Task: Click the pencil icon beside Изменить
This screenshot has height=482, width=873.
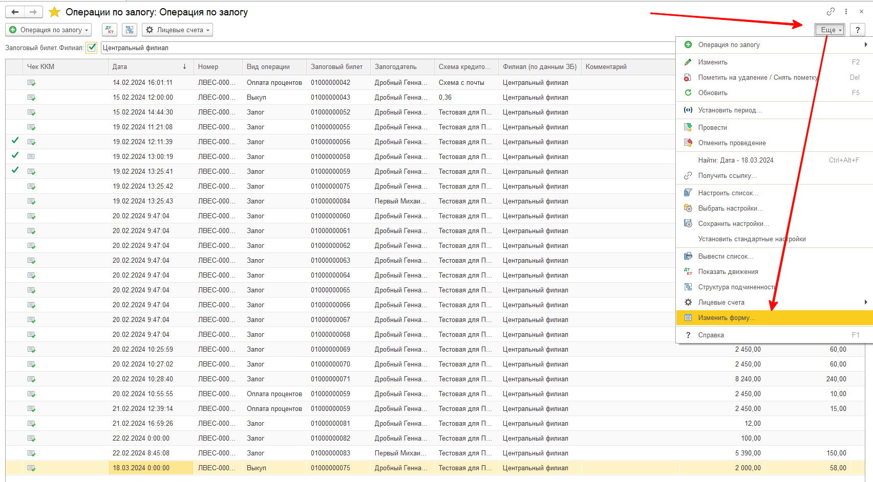Action: coord(688,62)
